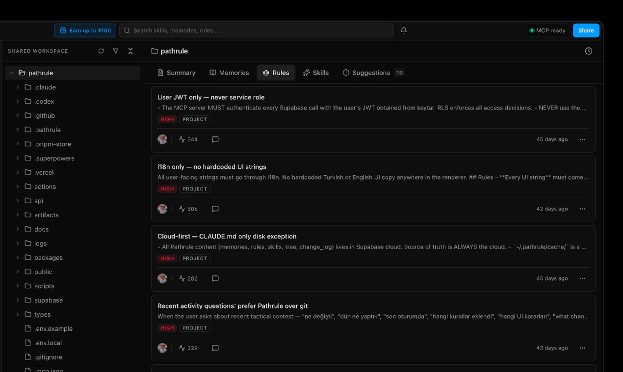The height and width of the screenshot is (372, 623).
Task: Select the artifacts folder row
Action: coord(73,215)
